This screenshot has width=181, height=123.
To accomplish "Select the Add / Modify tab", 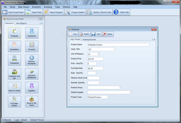I will coord(75,39).
